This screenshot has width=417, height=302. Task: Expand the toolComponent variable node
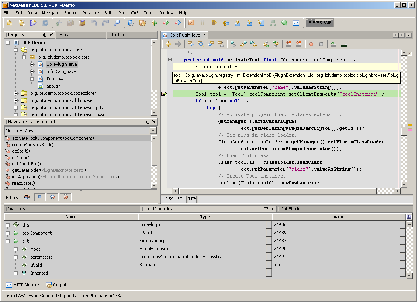(x=8, y=233)
